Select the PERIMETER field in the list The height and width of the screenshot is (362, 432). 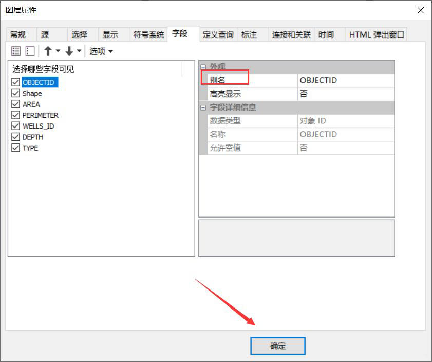pos(40,115)
